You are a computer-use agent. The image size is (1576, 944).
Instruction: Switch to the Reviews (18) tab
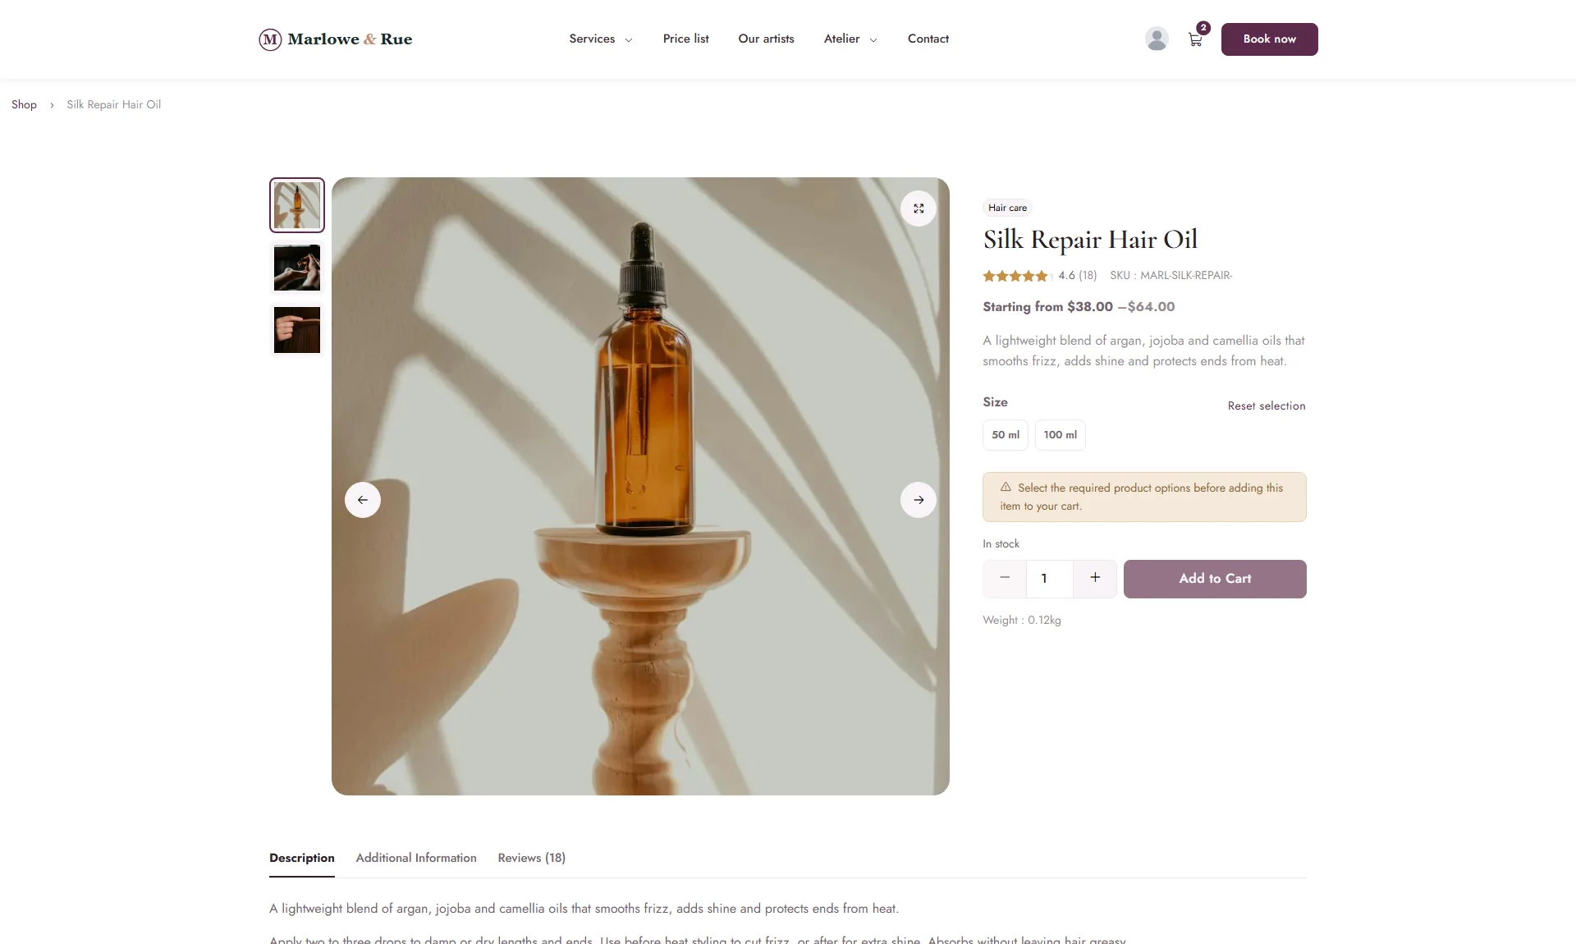(x=532, y=858)
